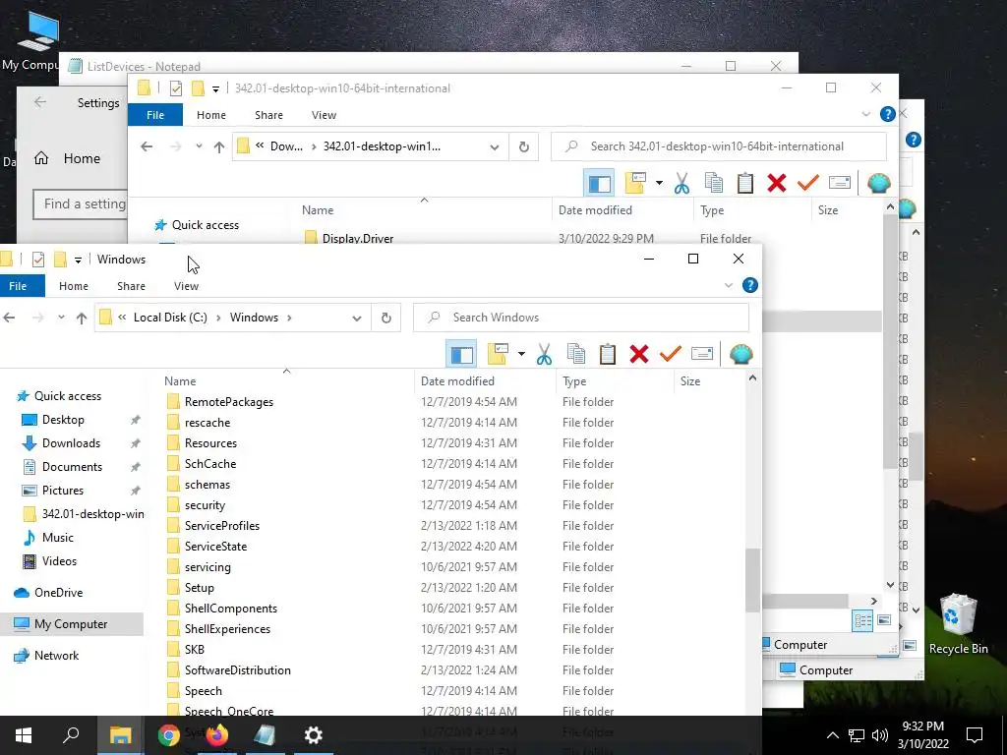Refresh the Windows folder listing

385,318
